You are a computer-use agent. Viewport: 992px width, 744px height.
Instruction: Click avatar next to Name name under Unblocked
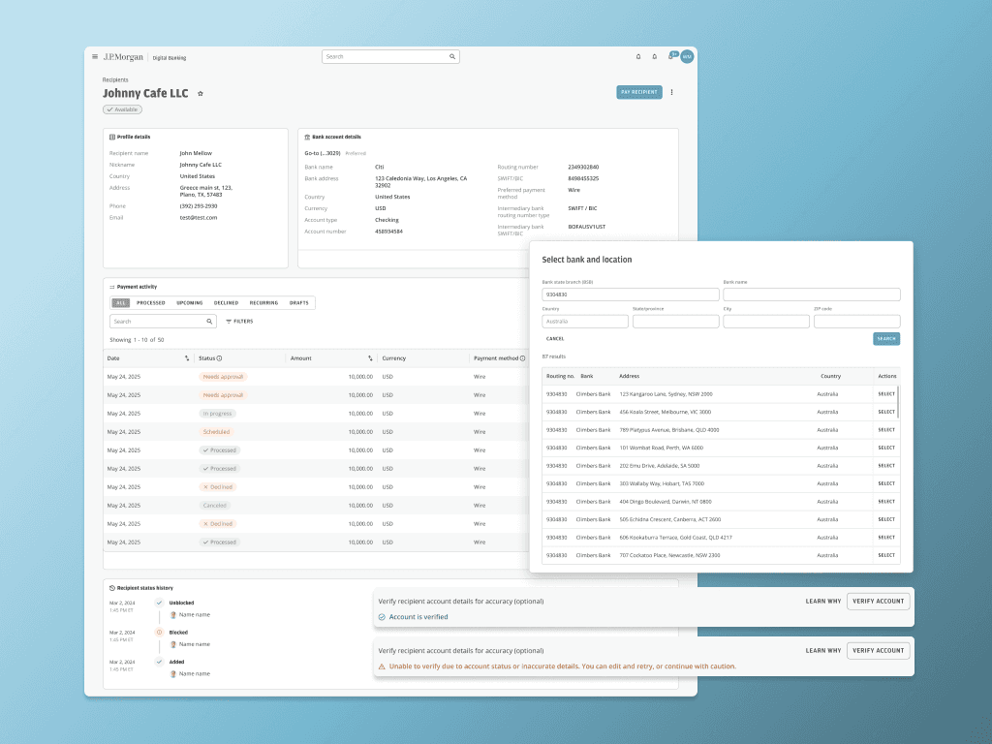point(172,615)
